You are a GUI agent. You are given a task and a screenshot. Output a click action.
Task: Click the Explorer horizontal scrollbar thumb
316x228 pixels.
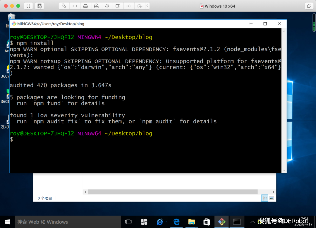point(173,192)
